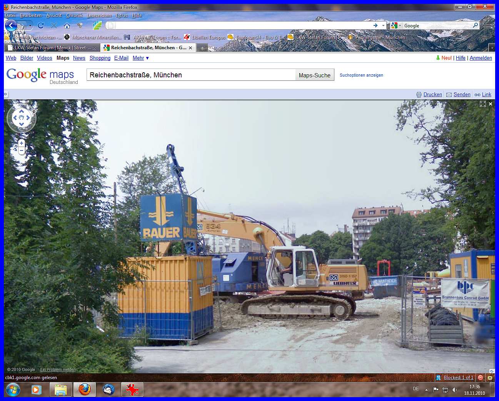
Task: Zoom in on the Street View image
Action: [x=22, y=143]
